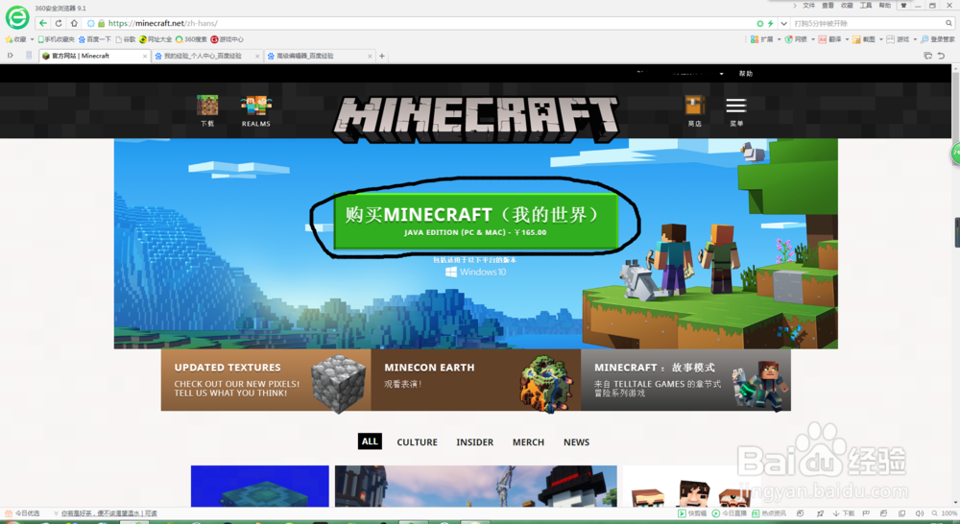
Task: Click the mobile device icon beside tabs
Action: click(29, 55)
